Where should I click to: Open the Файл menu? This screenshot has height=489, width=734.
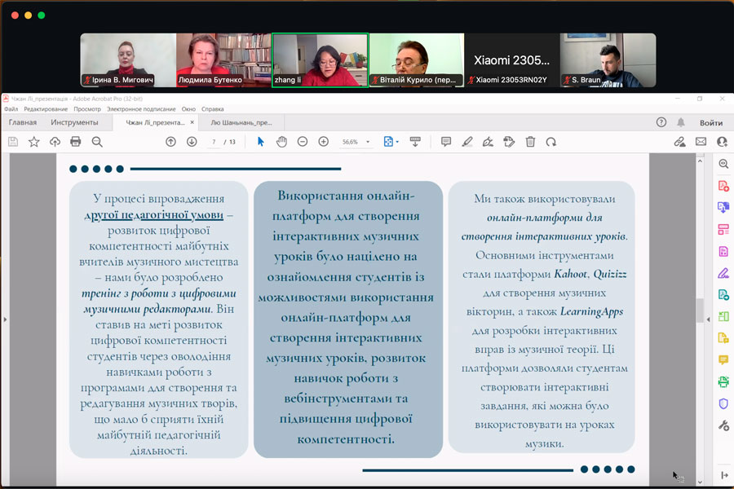(11, 109)
